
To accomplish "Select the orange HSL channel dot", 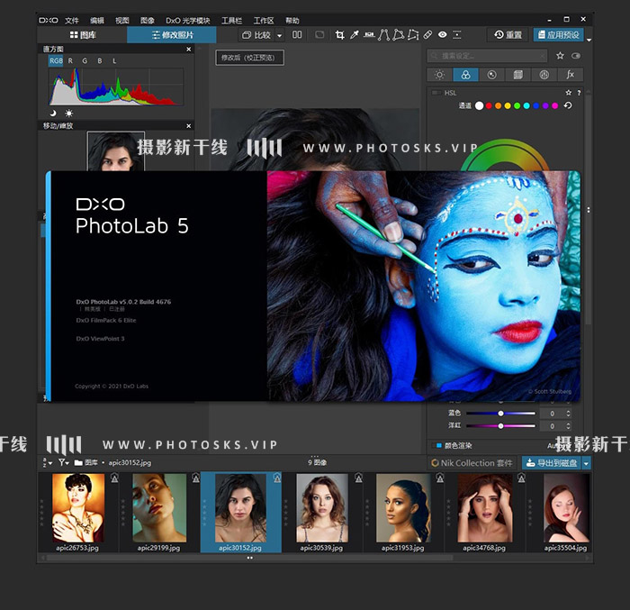I will tap(499, 105).
